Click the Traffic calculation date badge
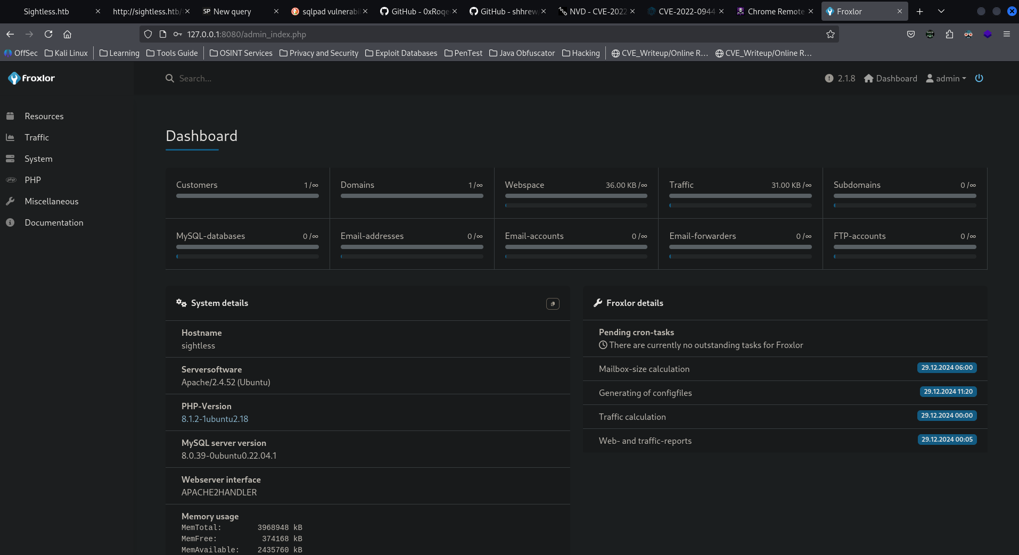The width and height of the screenshot is (1019, 555). click(x=947, y=416)
